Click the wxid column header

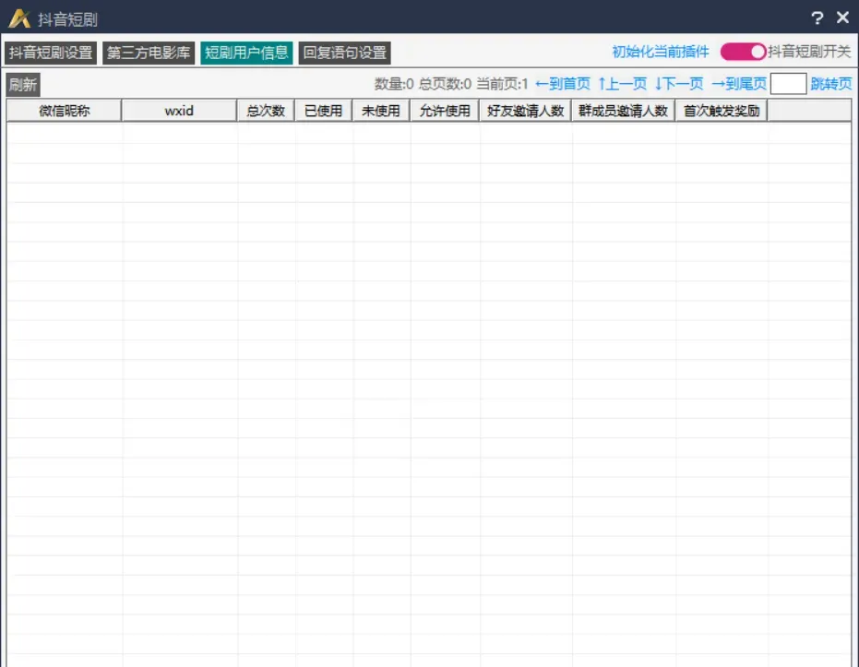pyautogui.click(x=179, y=111)
